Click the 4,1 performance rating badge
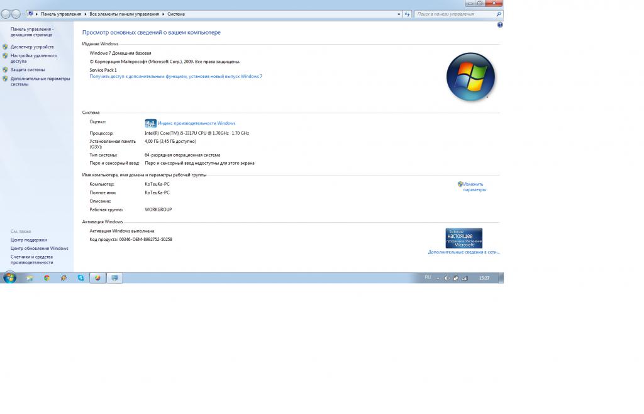Image resolution: width=644 pixels, height=414 pixels. (150, 123)
